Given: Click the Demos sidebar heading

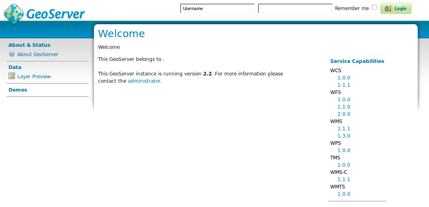Looking at the screenshot, I should 18,90.
